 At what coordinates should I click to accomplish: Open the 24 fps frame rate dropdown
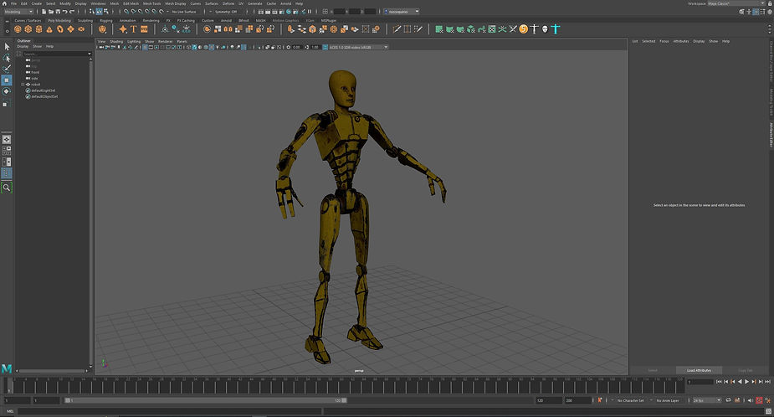707,400
